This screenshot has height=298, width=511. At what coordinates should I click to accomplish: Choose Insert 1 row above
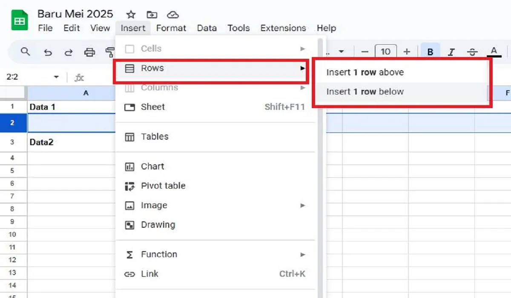[x=364, y=72]
